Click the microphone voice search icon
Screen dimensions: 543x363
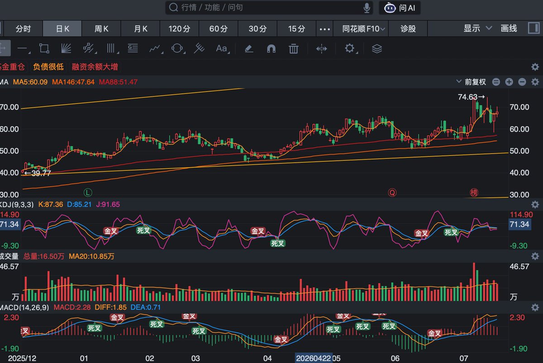click(367, 8)
